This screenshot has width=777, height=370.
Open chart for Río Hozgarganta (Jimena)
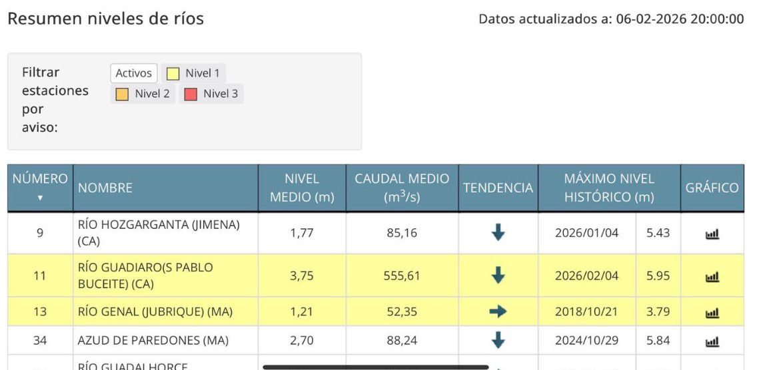coord(712,234)
